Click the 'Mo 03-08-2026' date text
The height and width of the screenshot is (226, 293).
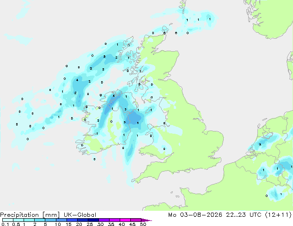tap(195, 215)
